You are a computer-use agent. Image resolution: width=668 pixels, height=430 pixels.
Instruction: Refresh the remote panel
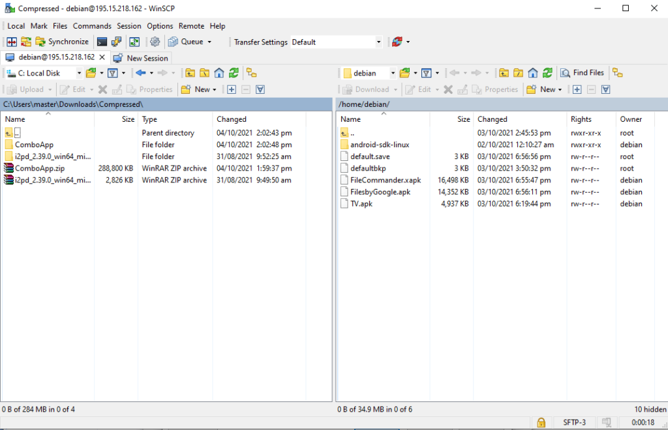tap(547, 73)
